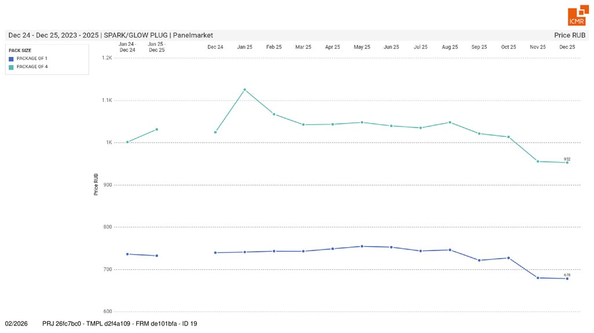
Task: Select the Jan 25 - Dec 25 axis label
Action: tap(157, 47)
